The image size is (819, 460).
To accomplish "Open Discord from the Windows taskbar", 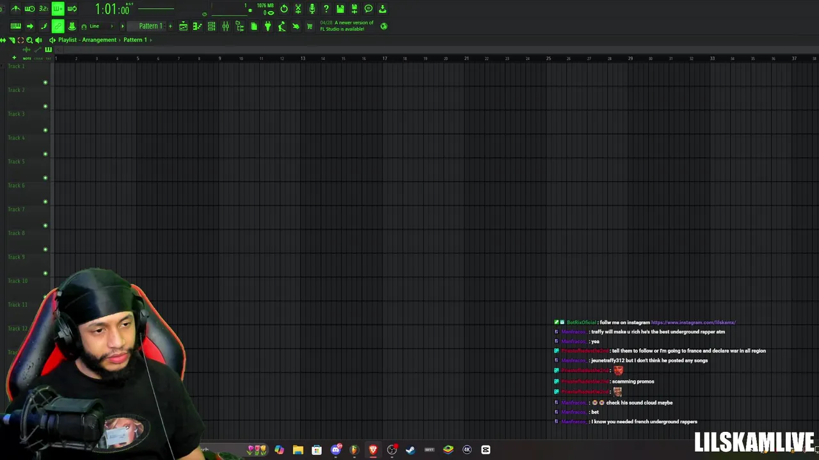I will pyautogui.click(x=335, y=450).
